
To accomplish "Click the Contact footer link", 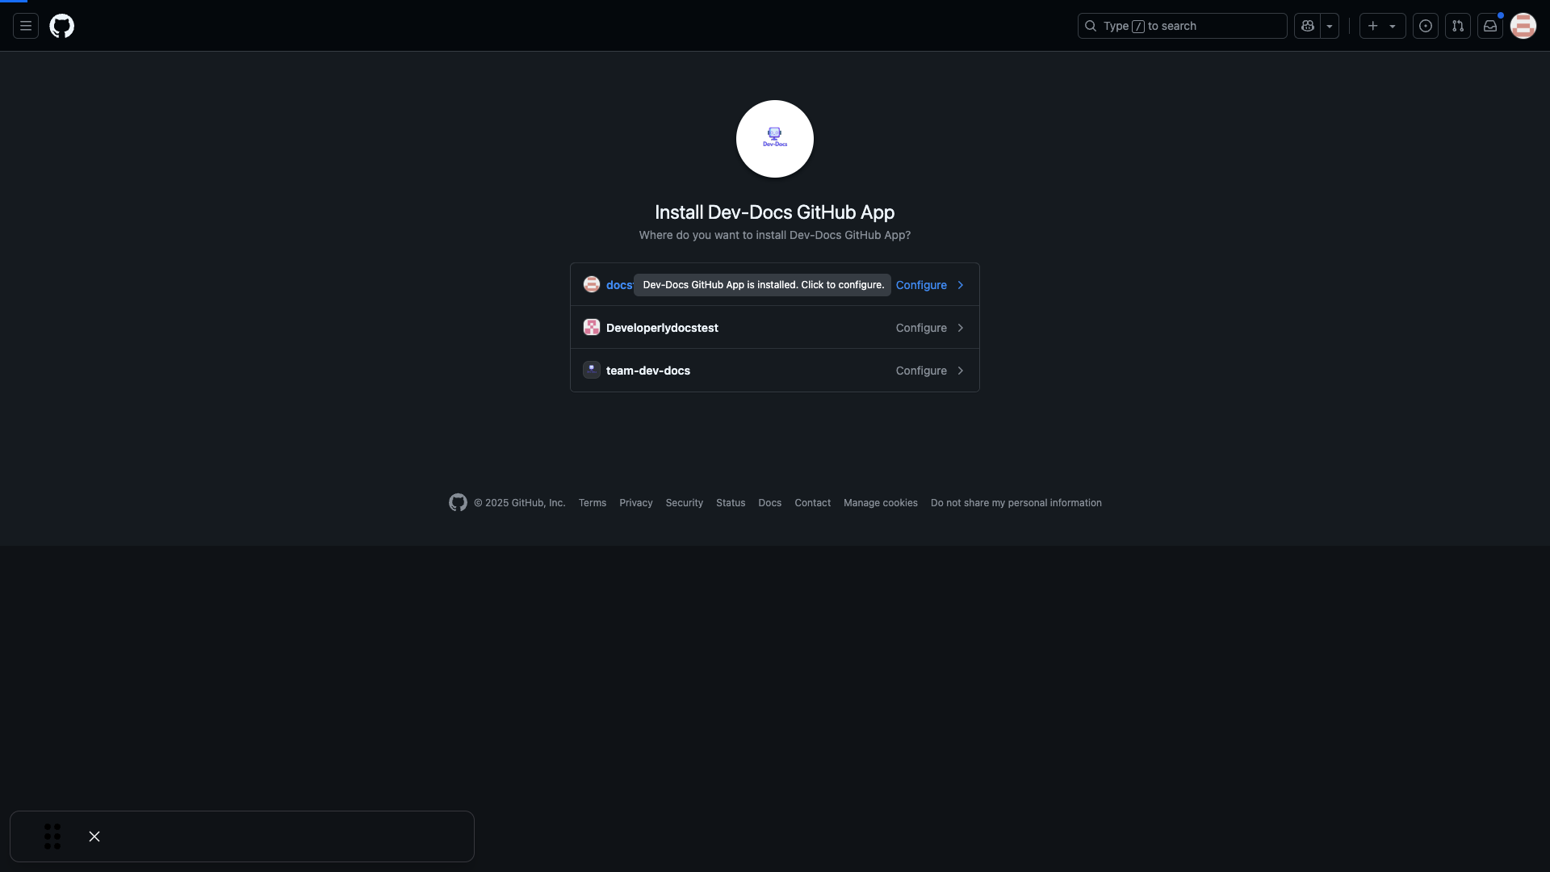I will coord(812,502).
